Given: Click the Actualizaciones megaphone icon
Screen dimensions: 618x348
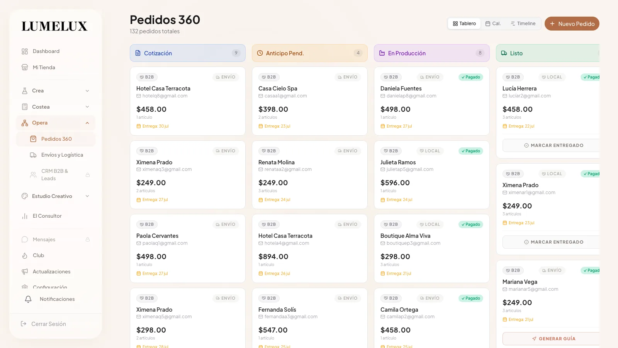Looking at the screenshot, I should click(25, 272).
